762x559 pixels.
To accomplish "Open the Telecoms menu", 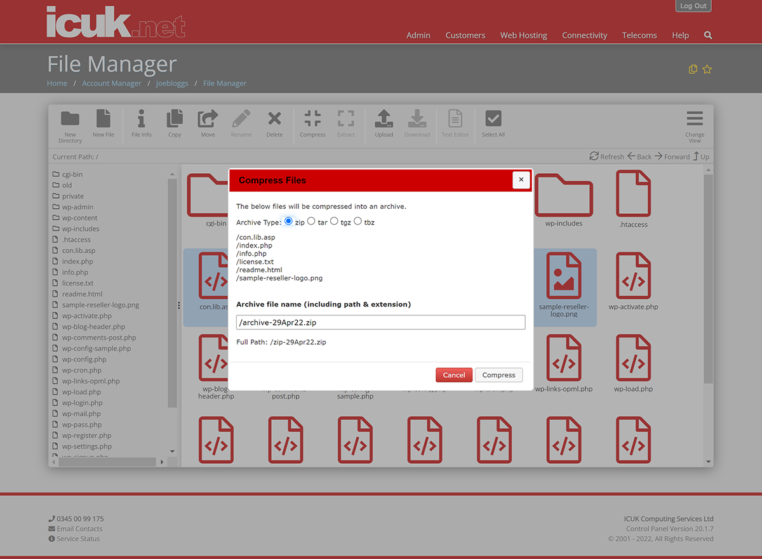I will [639, 36].
